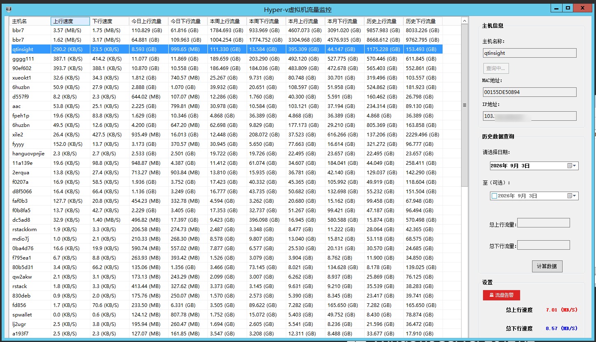Open the 流量告警 traffic alarm settings
This screenshot has height=342, width=596.
click(501, 295)
